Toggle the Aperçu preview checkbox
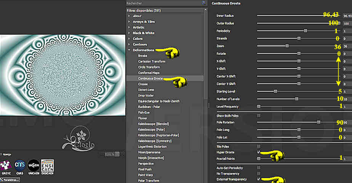The width and height of the screenshot is (352, 183). pyautogui.click(x=2, y=154)
